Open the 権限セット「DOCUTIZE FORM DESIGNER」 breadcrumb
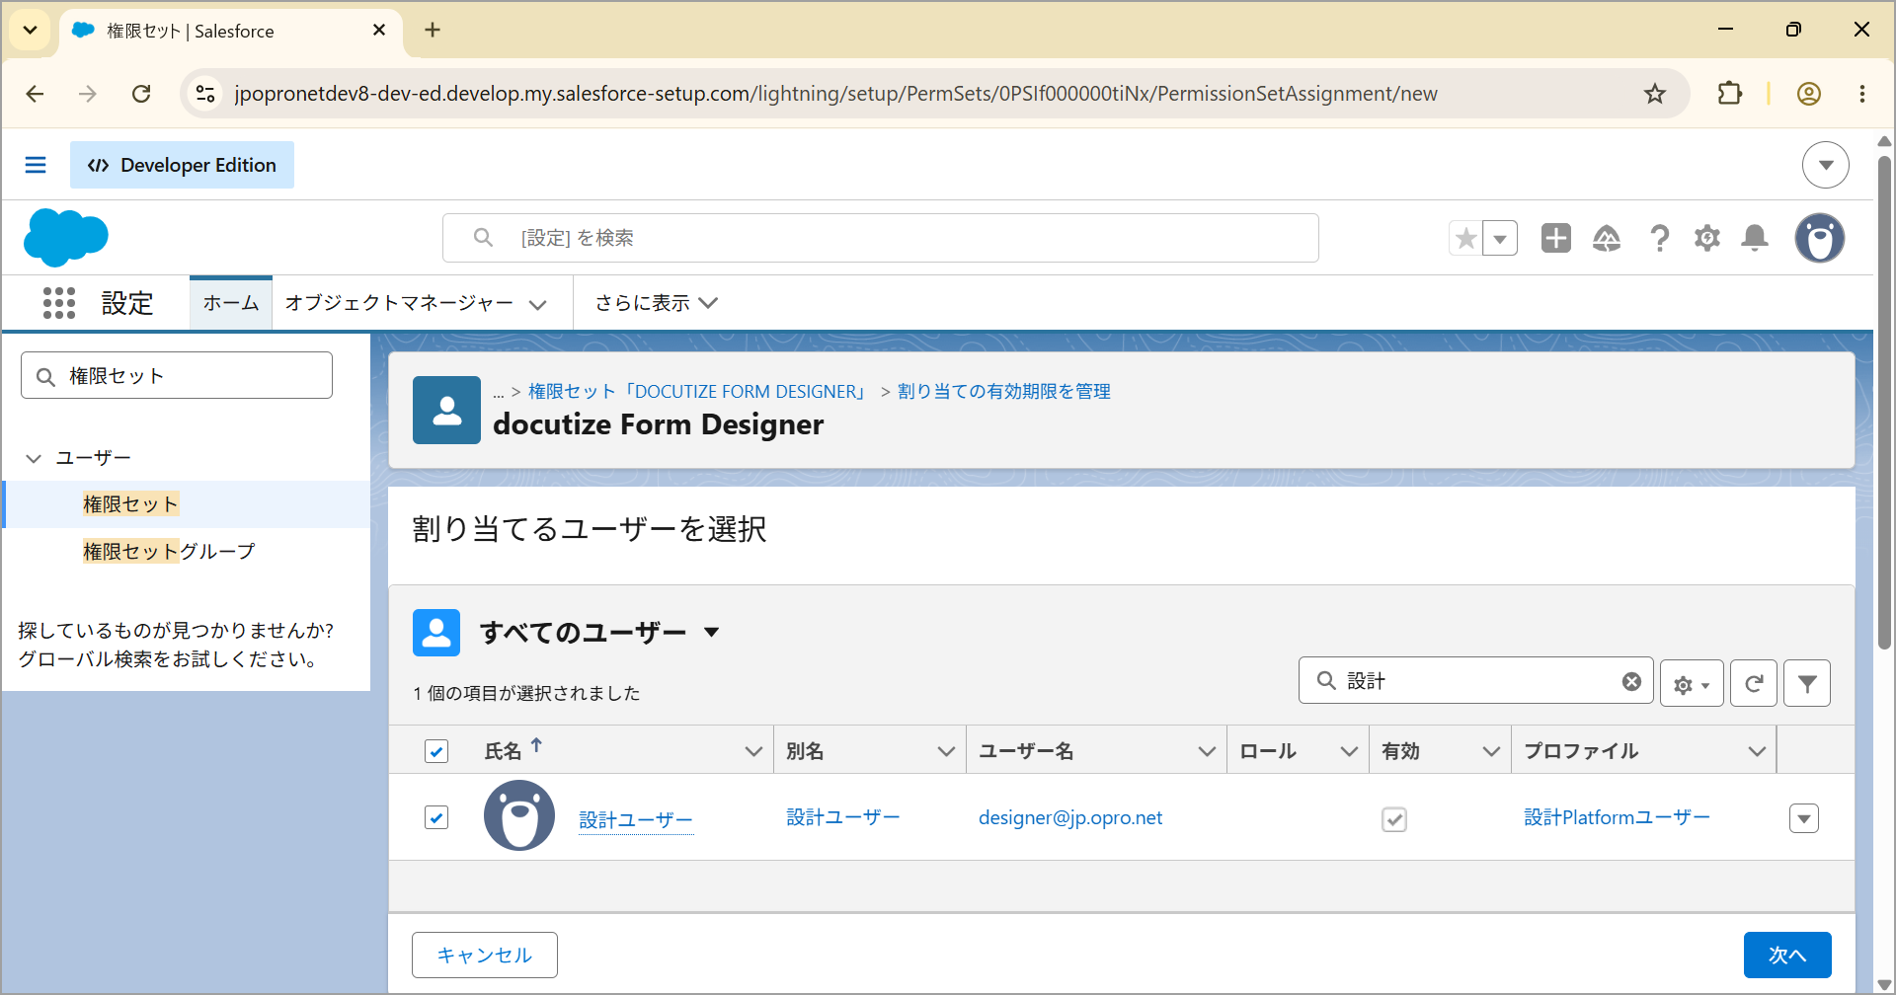Viewport: 1896px width, 995px height. (x=697, y=392)
